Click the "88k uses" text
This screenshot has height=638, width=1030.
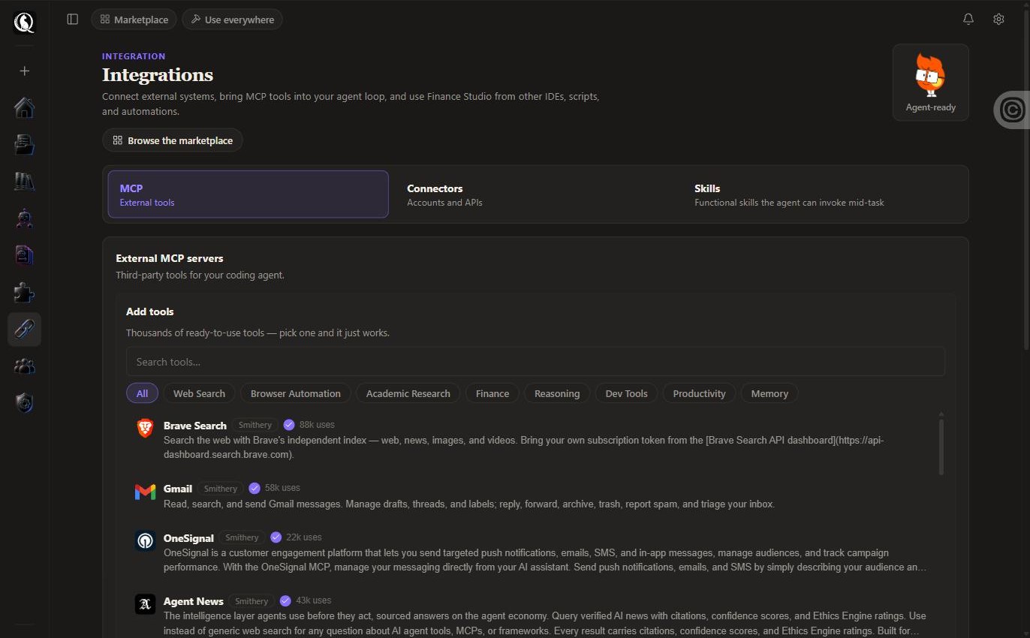[317, 425]
